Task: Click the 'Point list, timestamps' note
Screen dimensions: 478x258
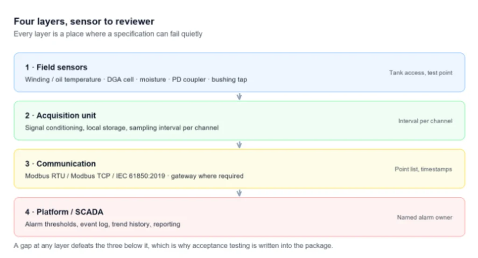Action: 423,169
